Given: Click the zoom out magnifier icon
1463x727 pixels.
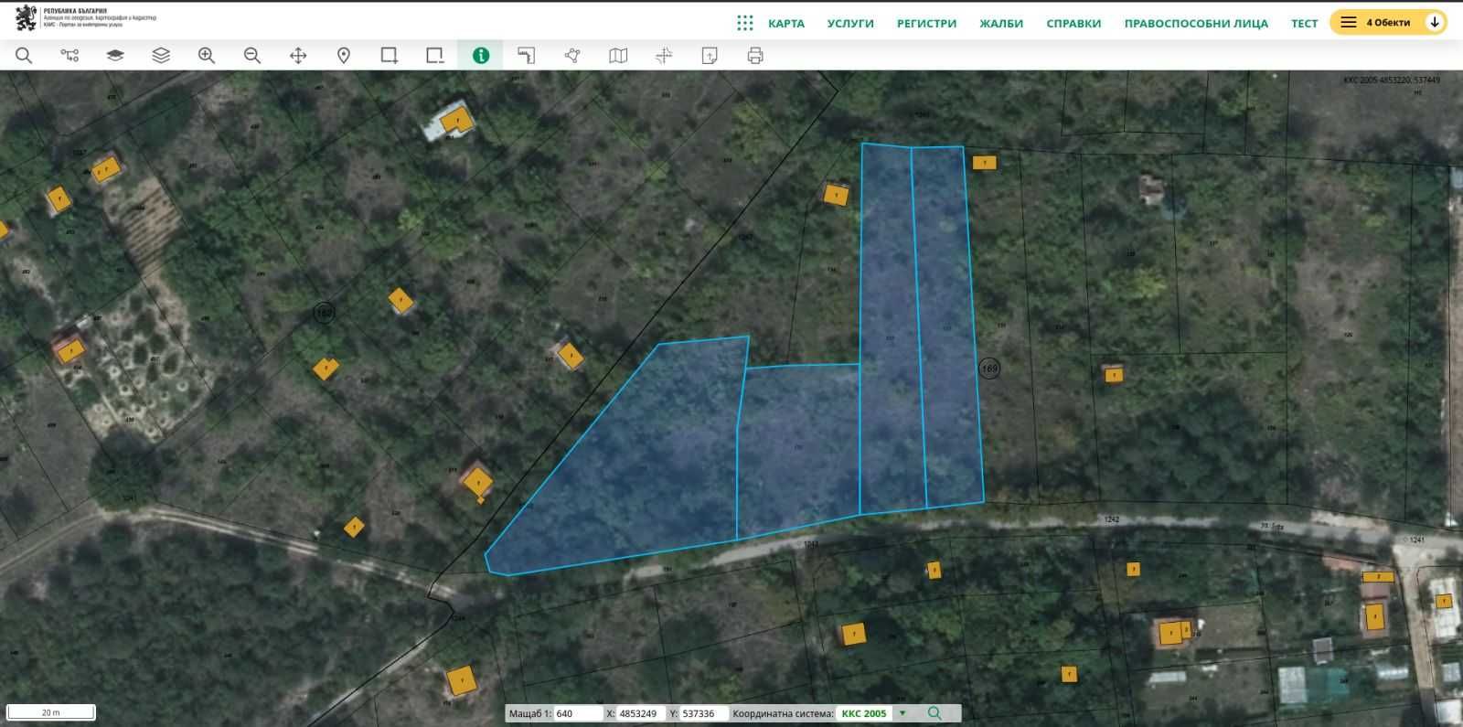Looking at the screenshot, I should coord(252,56).
